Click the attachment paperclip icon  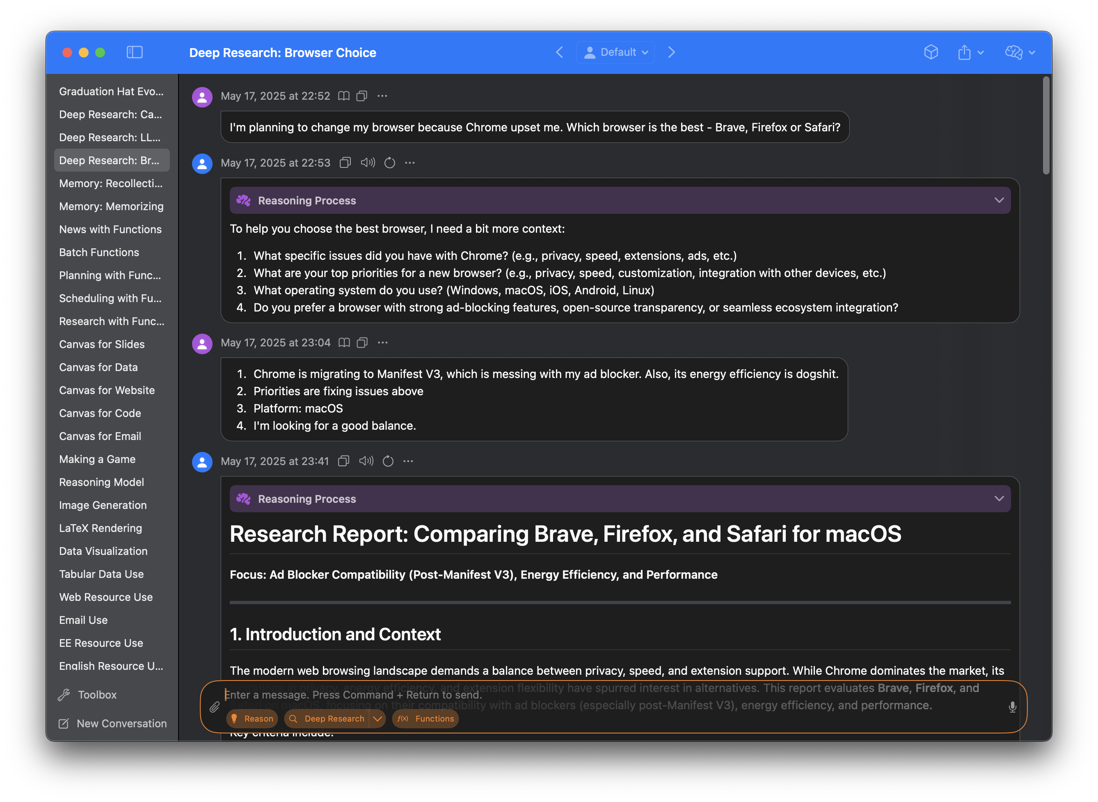tap(215, 707)
